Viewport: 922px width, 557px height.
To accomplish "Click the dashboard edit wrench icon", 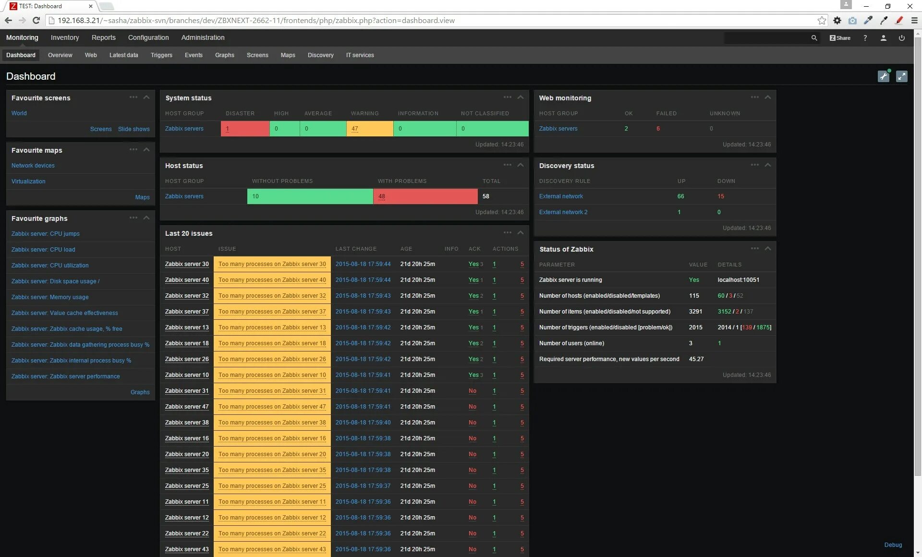I will coord(883,76).
